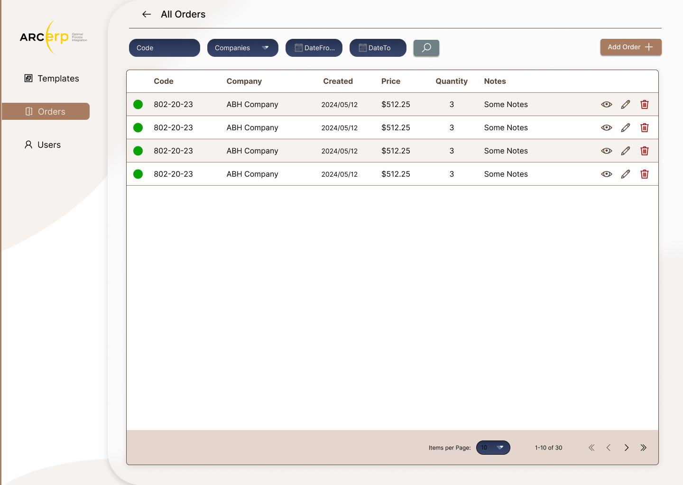Screen dimensions: 683x485
Task: Click the Add Order button
Action: tap(631, 47)
